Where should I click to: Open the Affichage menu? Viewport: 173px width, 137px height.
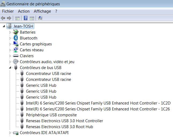(42, 11)
